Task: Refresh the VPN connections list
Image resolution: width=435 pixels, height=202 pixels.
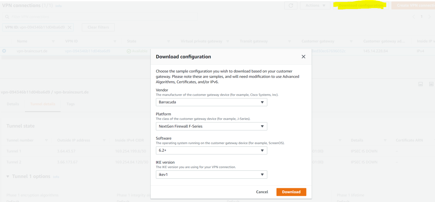Action: click(291, 5)
